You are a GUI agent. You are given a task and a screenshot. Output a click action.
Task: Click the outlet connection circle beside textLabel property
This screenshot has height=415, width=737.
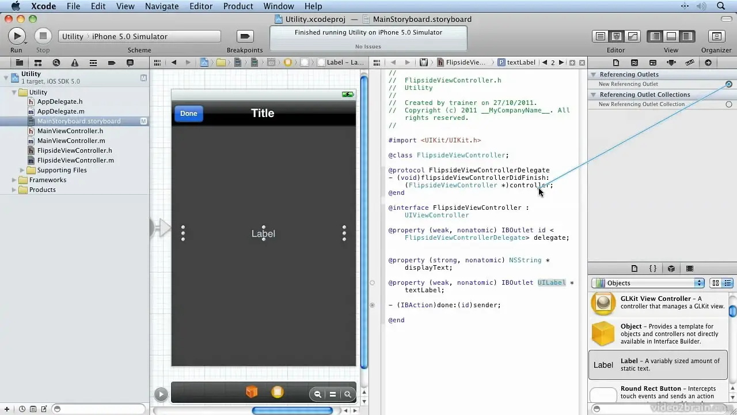(x=372, y=283)
